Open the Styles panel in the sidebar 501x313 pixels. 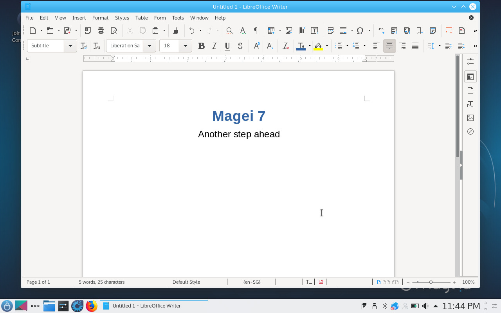point(470,104)
